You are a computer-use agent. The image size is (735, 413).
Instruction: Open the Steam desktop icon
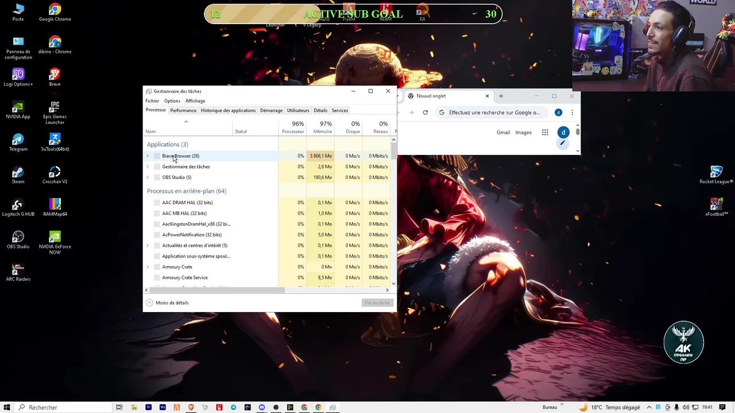pos(18,176)
